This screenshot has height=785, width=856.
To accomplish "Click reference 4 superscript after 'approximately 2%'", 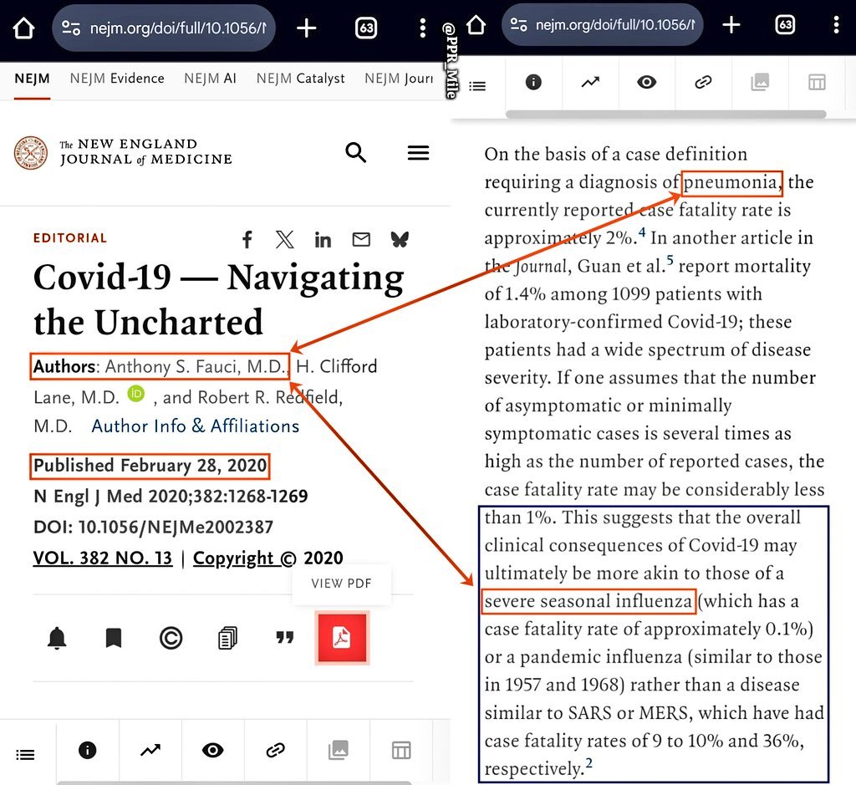I will [x=642, y=232].
